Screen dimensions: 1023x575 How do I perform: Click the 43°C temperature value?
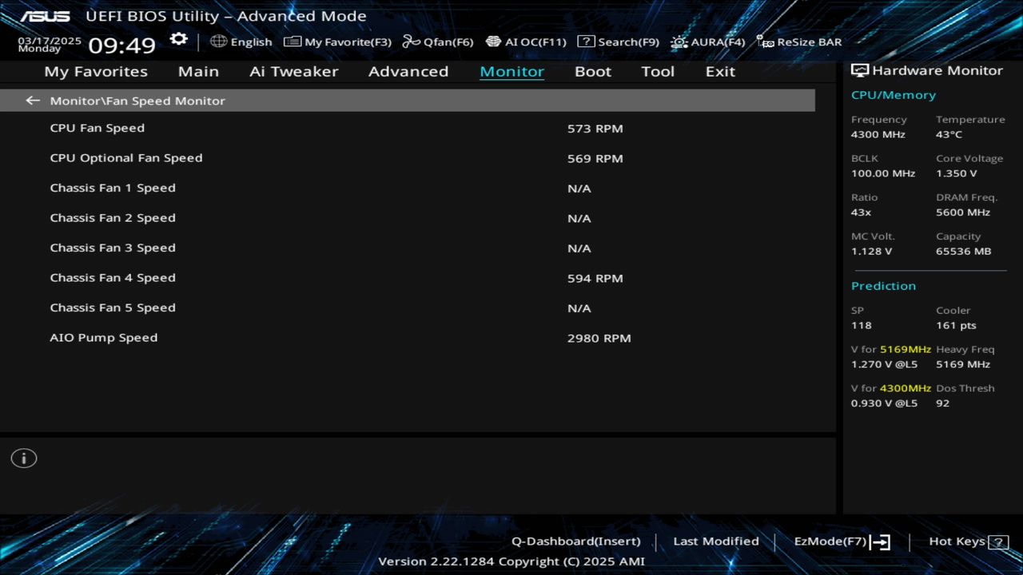(949, 134)
